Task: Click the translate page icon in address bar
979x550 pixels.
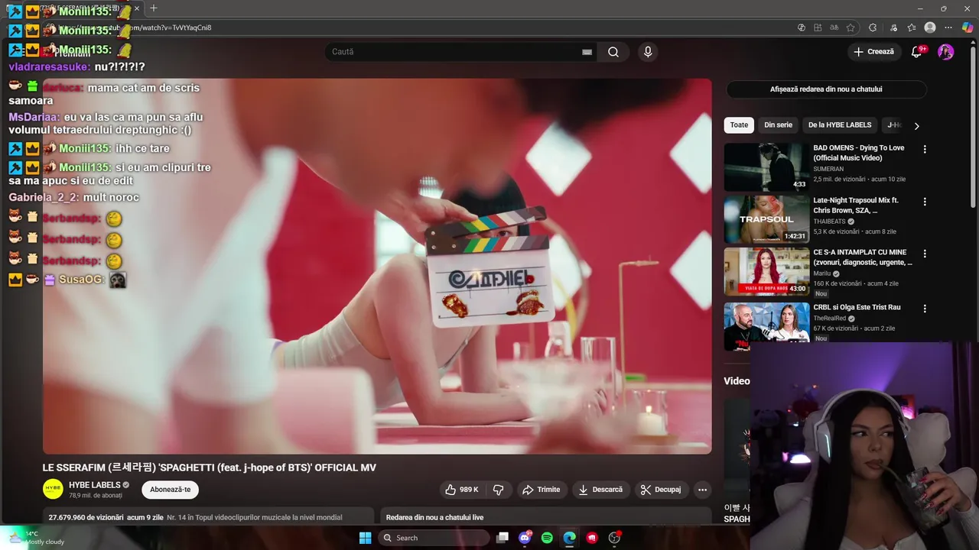Action: tap(834, 27)
